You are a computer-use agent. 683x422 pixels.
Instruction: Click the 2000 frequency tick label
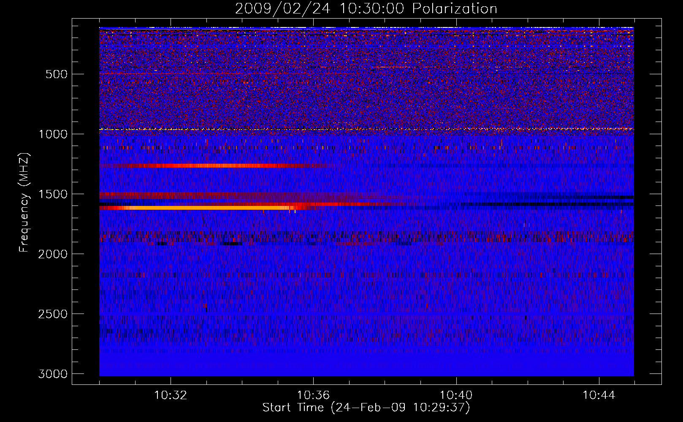coord(53,254)
